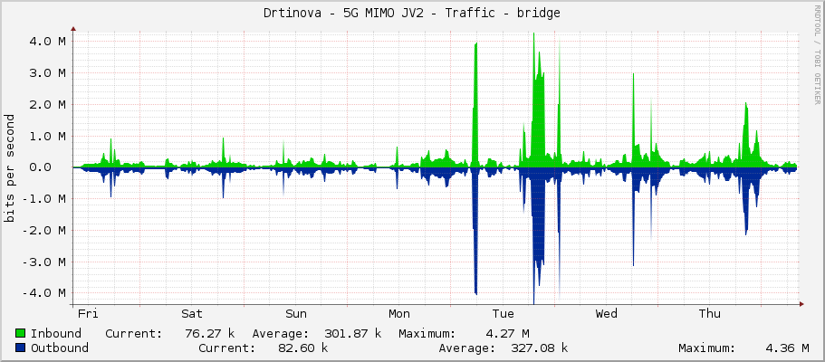Click the blue Outbound legend swatch
The image size is (825, 362).
coord(21,348)
